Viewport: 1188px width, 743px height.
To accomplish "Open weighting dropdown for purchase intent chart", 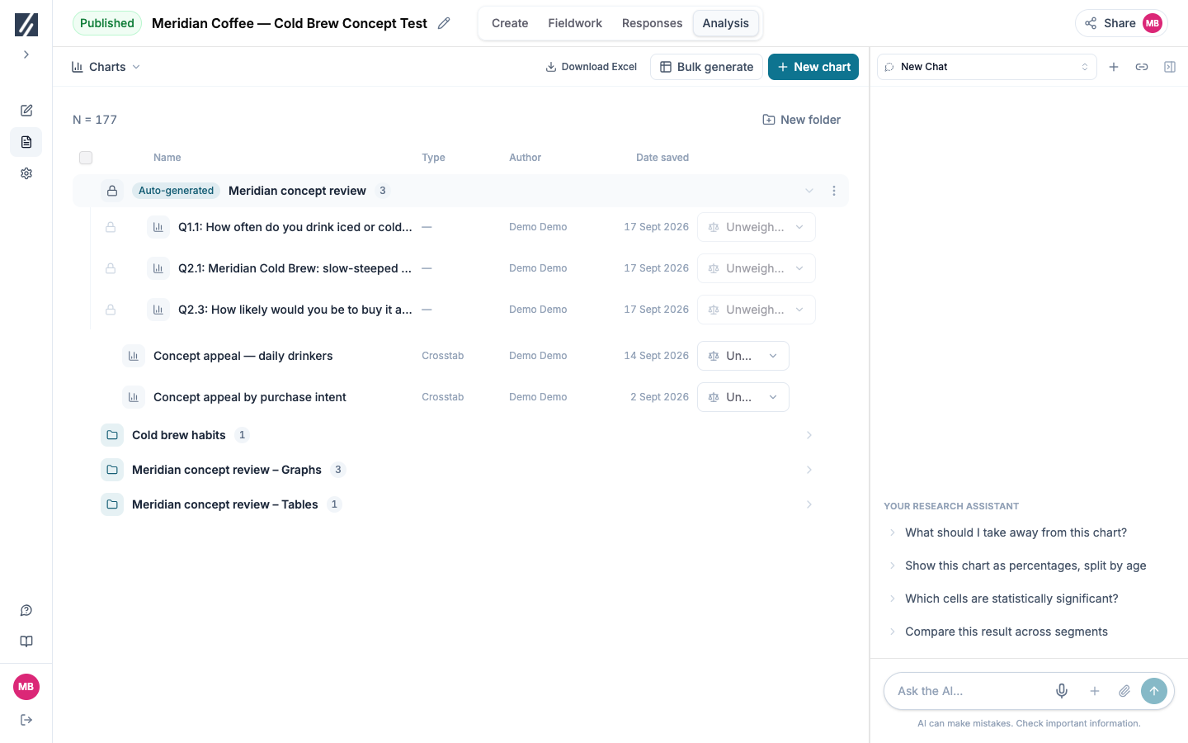I will coord(743,397).
